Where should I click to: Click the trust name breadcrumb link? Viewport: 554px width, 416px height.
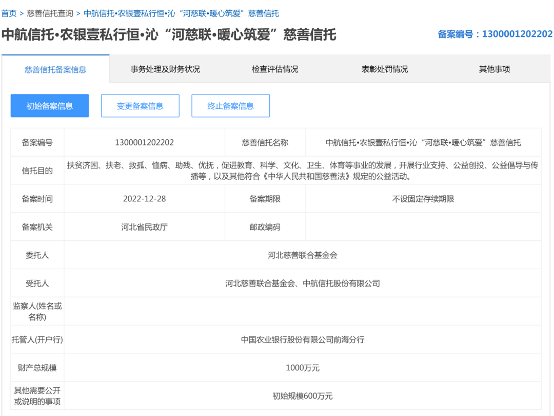[x=181, y=13]
